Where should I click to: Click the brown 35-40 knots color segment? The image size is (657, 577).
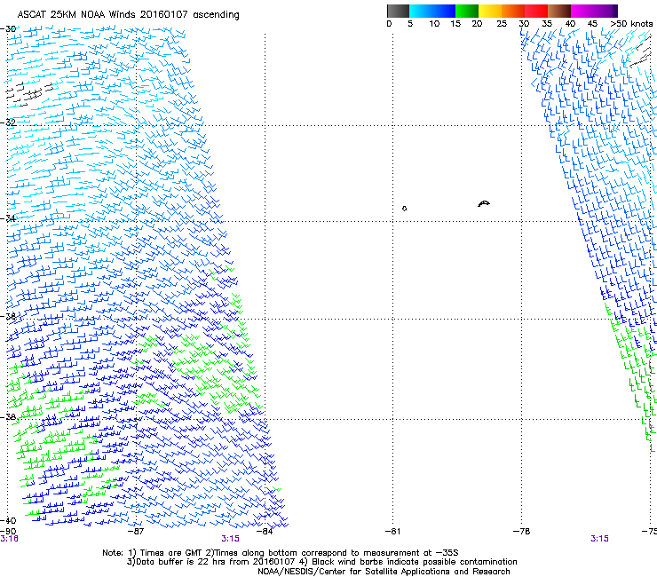click(x=559, y=11)
